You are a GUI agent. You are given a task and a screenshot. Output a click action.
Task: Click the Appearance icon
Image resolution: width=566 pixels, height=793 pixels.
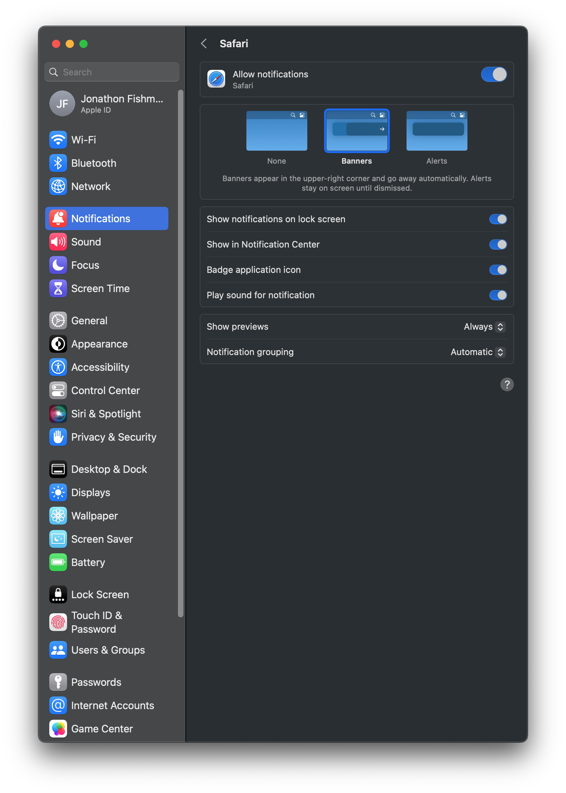[58, 344]
